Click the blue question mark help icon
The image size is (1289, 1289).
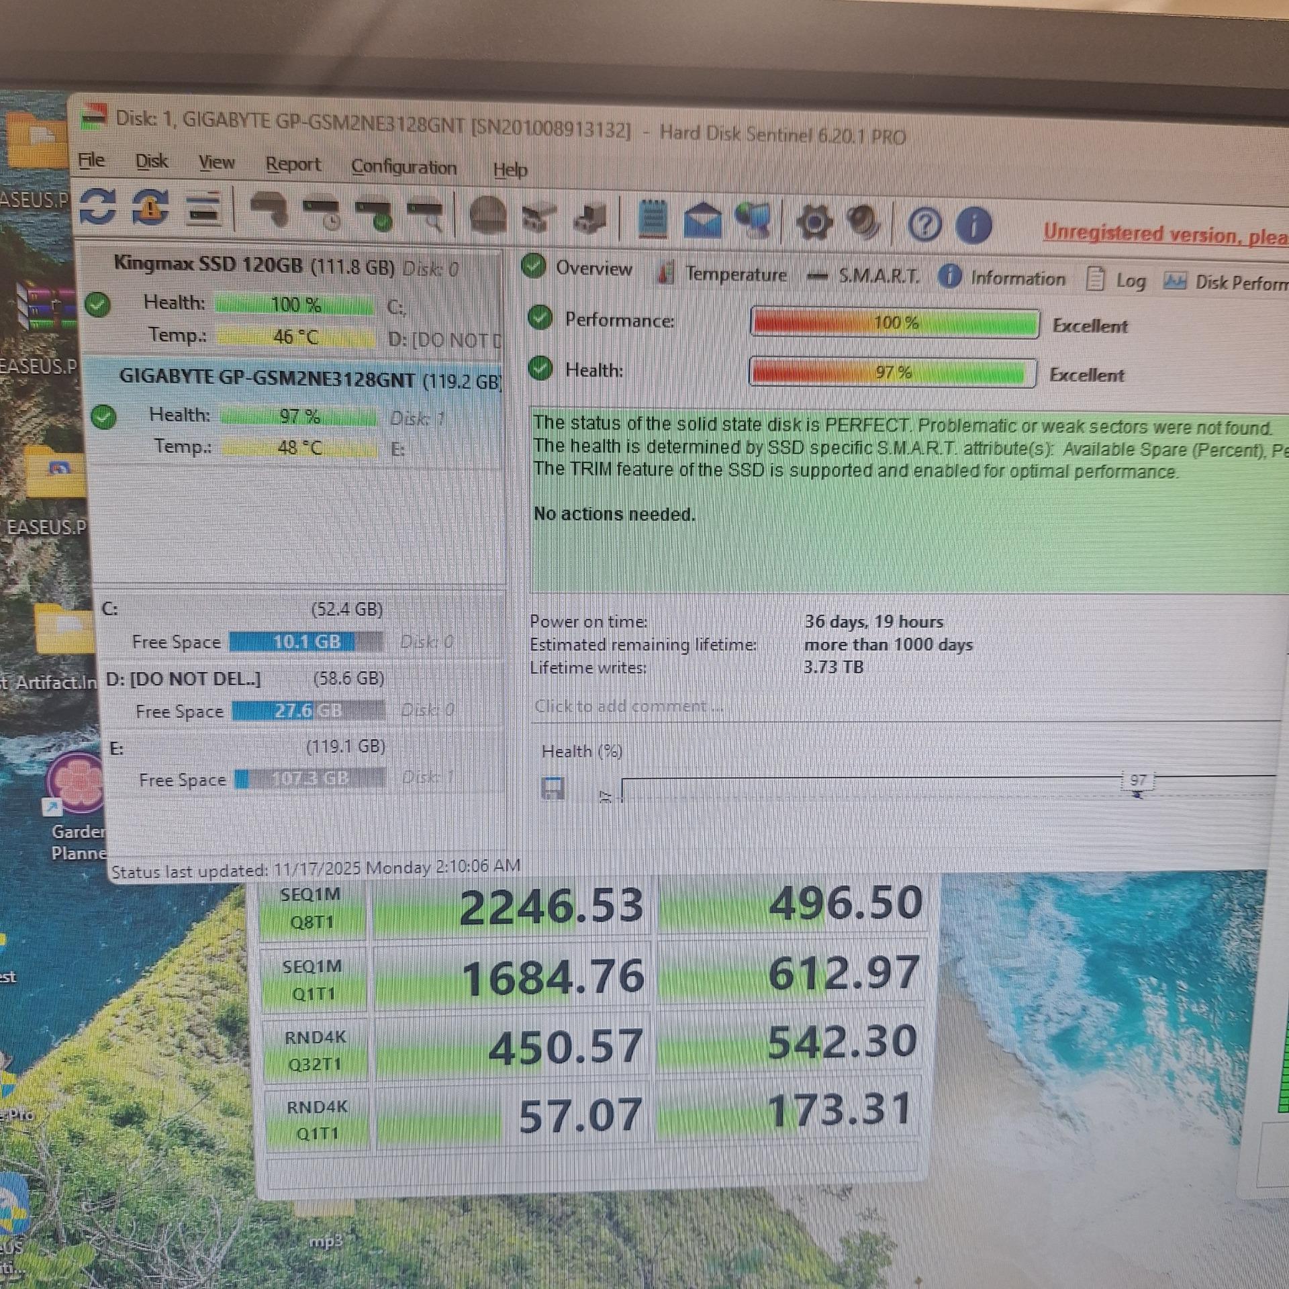pyautogui.click(x=924, y=225)
